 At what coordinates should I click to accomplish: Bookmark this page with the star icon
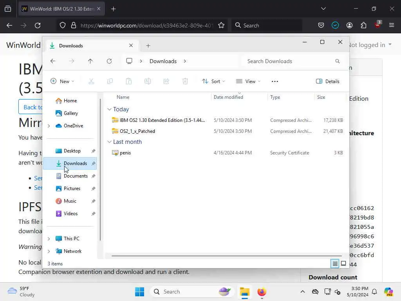click(221, 25)
